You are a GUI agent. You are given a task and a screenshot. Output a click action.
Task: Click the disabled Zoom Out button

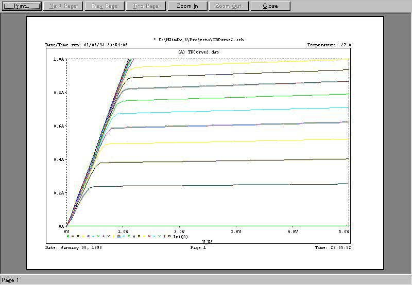pos(229,6)
